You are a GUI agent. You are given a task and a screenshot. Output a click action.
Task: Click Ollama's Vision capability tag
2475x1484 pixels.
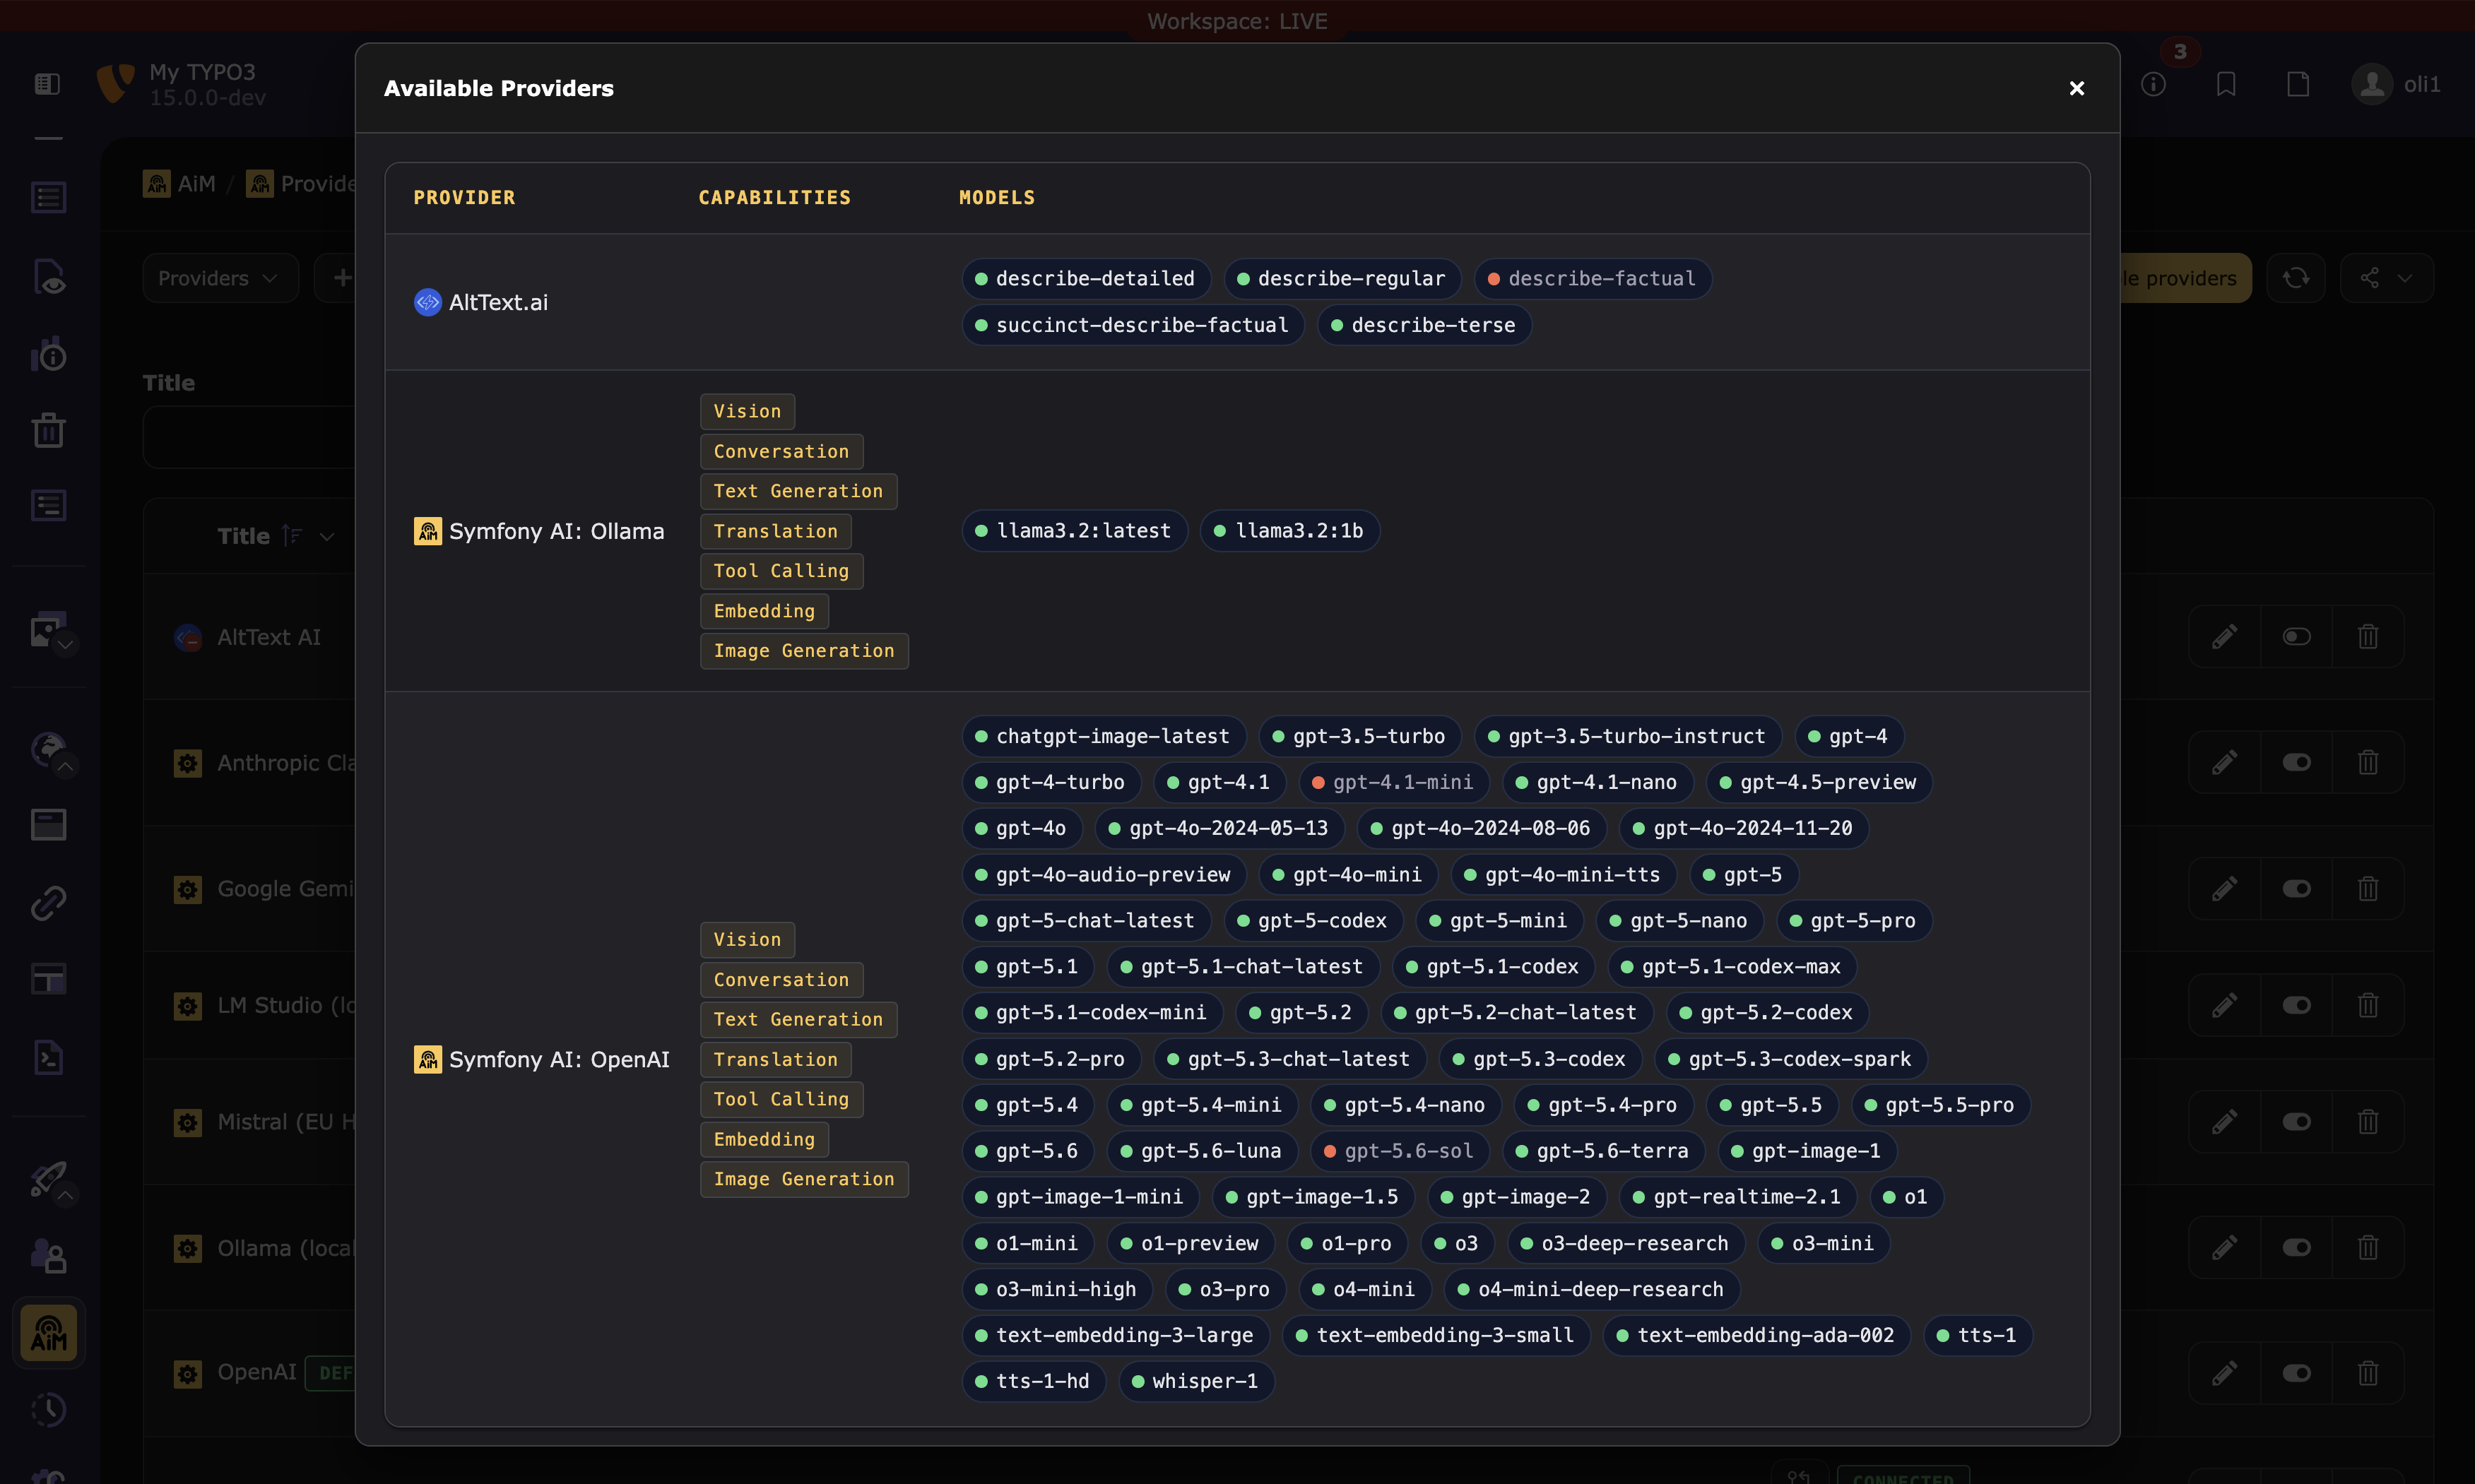(x=747, y=411)
